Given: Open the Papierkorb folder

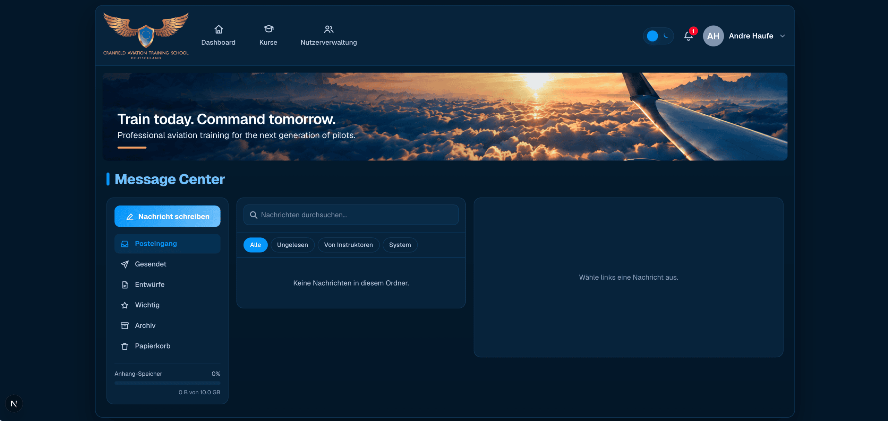Looking at the screenshot, I should [x=167, y=346].
